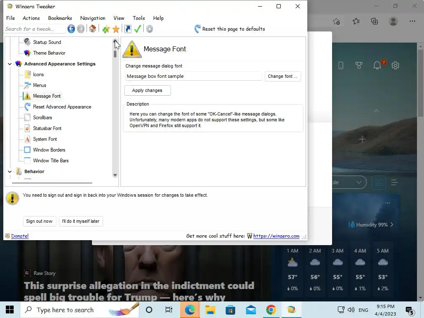Open the Raw Story news headline
The image size is (424, 318).
(139, 291)
